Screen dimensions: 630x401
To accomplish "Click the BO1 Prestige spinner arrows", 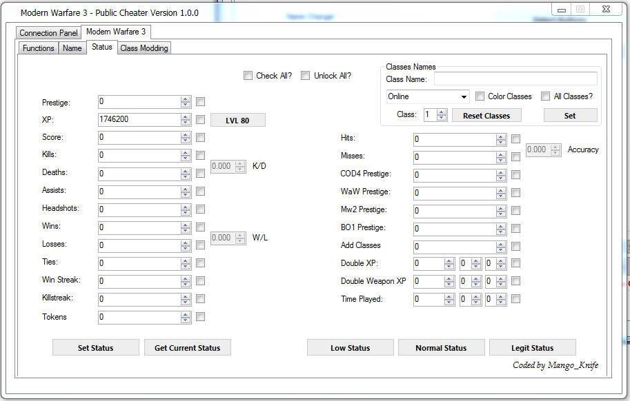I will (x=501, y=229).
